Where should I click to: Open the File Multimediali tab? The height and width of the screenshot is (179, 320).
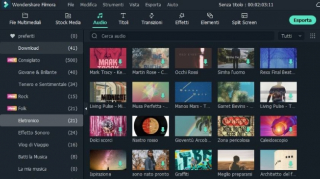coord(25,19)
